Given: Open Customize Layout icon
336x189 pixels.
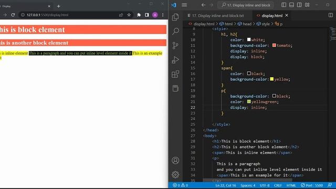Looking at the screenshot, I should (x=307, y=5).
